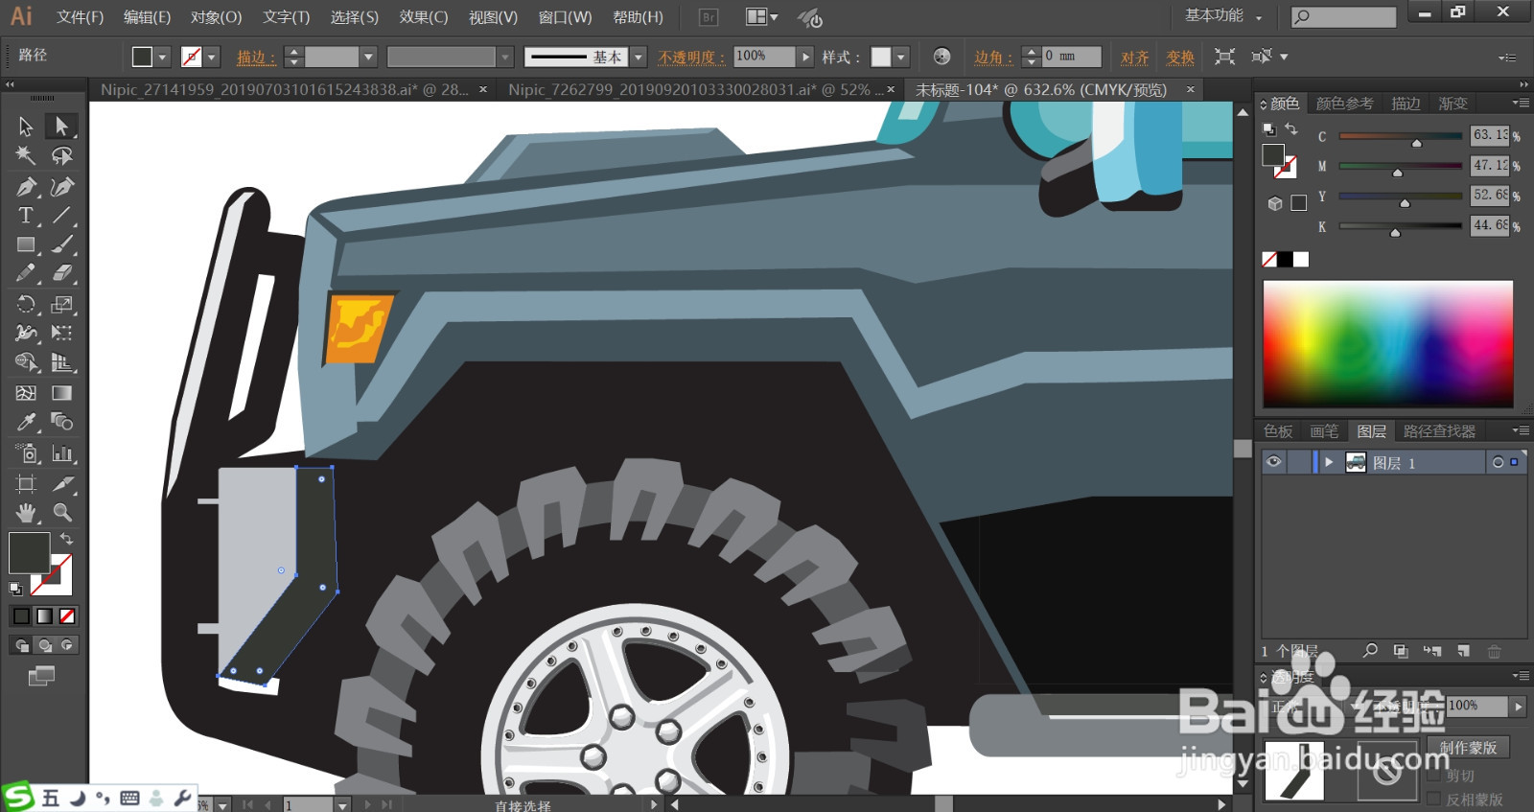Open the 基本 brush definition dropdown
Screen dimensions: 1534x812
[639, 58]
